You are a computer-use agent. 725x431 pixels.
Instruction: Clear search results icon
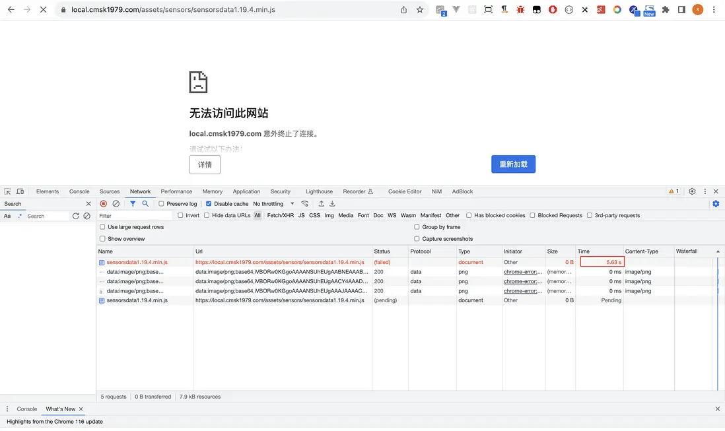pos(87,216)
